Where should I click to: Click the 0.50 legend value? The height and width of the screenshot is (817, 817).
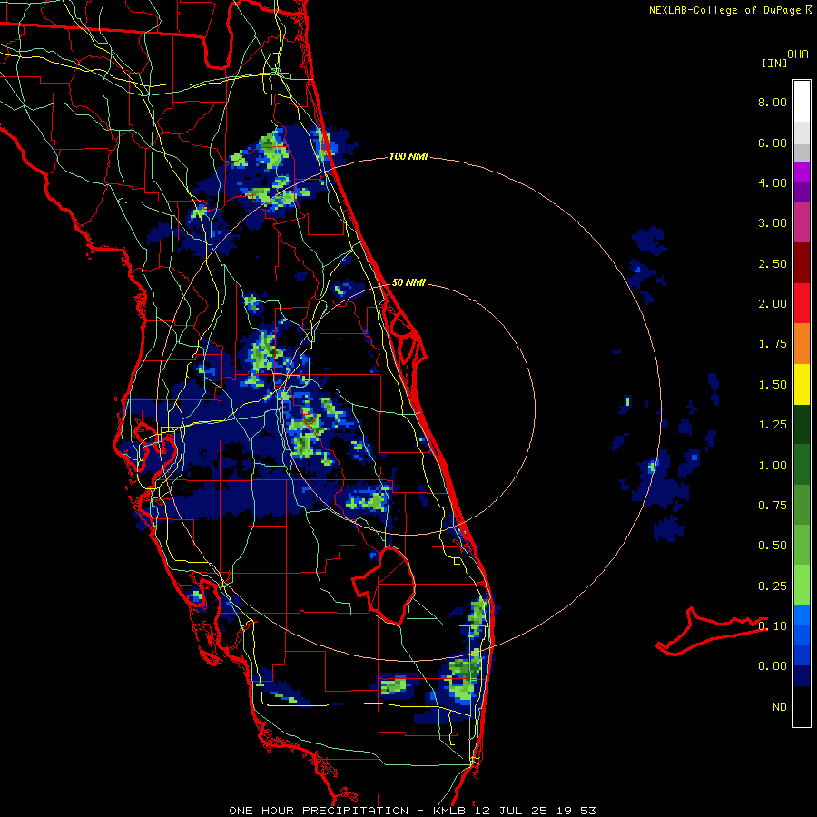[773, 546]
